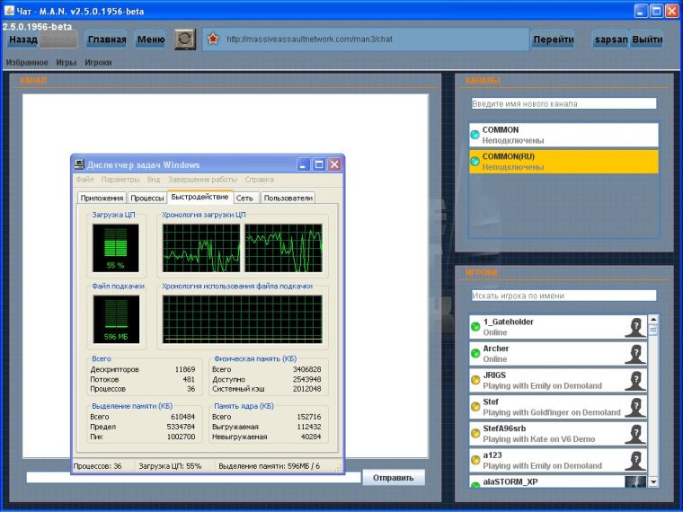Open Вид menu in Task Manager
The height and width of the screenshot is (512, 683).
click(154, 180)
